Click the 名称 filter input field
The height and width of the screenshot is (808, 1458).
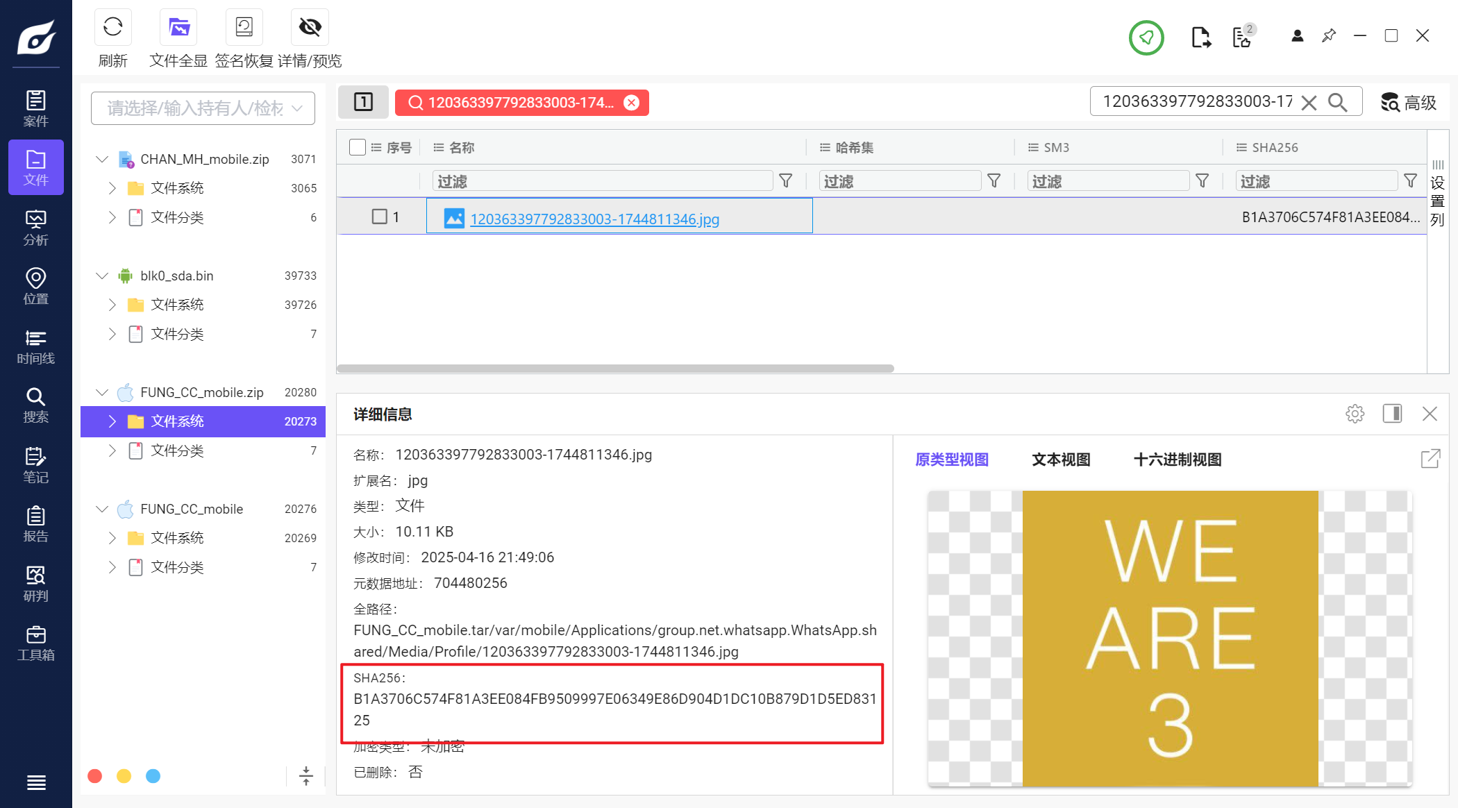point(601,181)
